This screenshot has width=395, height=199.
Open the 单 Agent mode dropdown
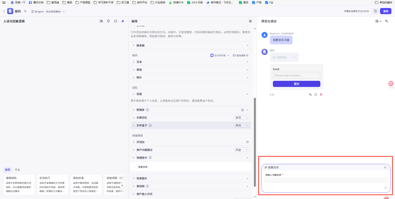tap(49, 11)
